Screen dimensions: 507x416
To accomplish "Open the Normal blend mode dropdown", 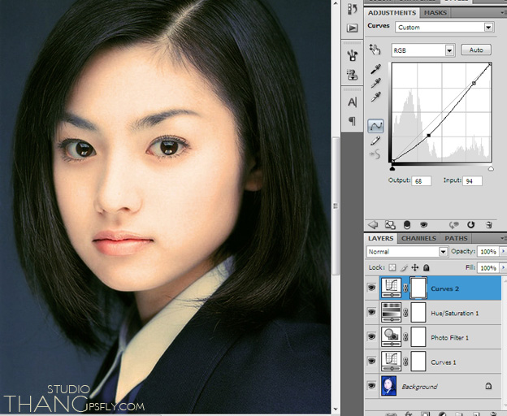I will pyautogui.click(x=407, y=252).
